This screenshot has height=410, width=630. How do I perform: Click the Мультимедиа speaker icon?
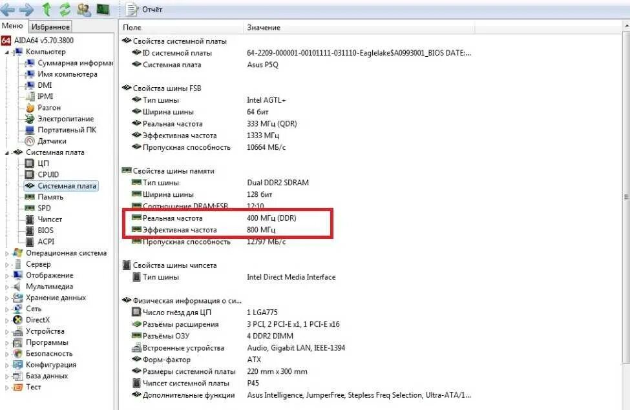tap(17, 287)
